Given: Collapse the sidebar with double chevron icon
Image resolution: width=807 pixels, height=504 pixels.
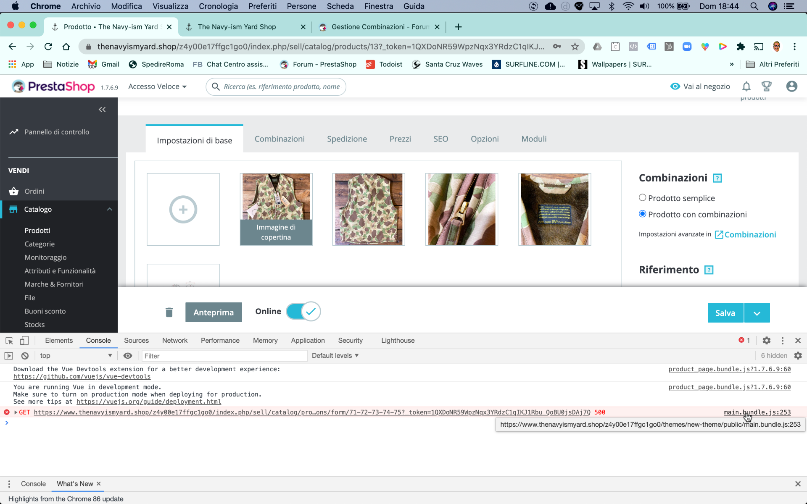Looking at the screenshot, I should [x=102, y=110].
